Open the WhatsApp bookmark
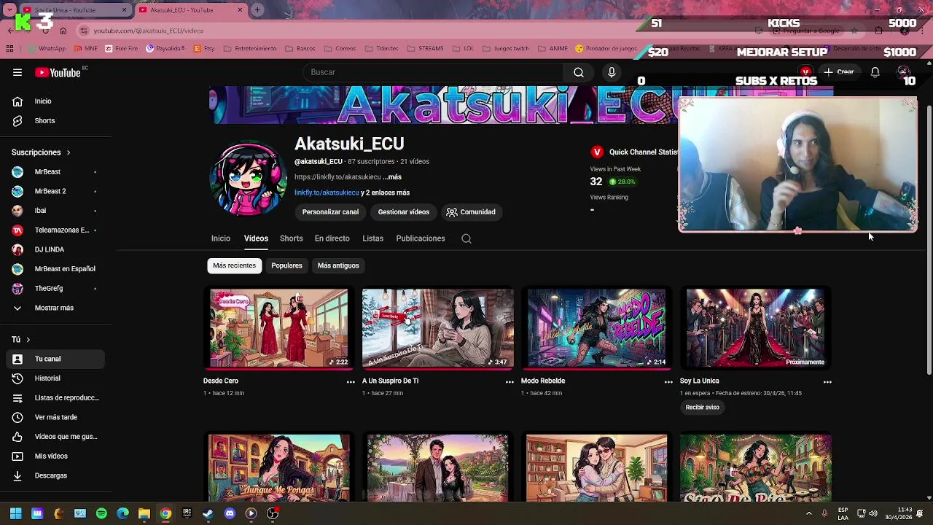Screen dimensions: 933x525 tap(47, 49)
